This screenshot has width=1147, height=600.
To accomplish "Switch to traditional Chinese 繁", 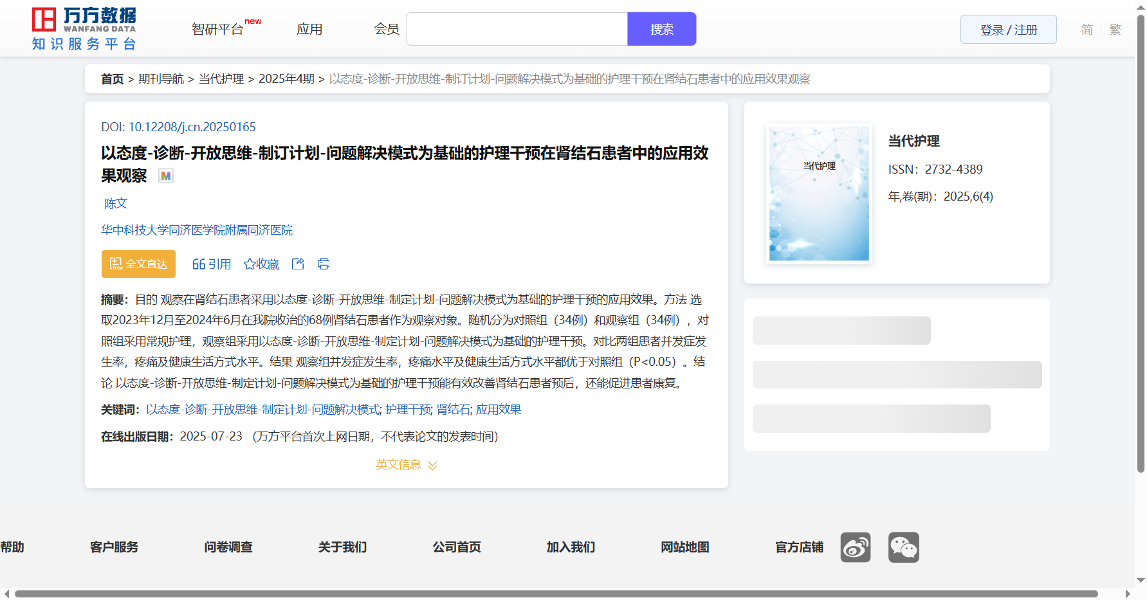I will click(x=1115, y=30).
